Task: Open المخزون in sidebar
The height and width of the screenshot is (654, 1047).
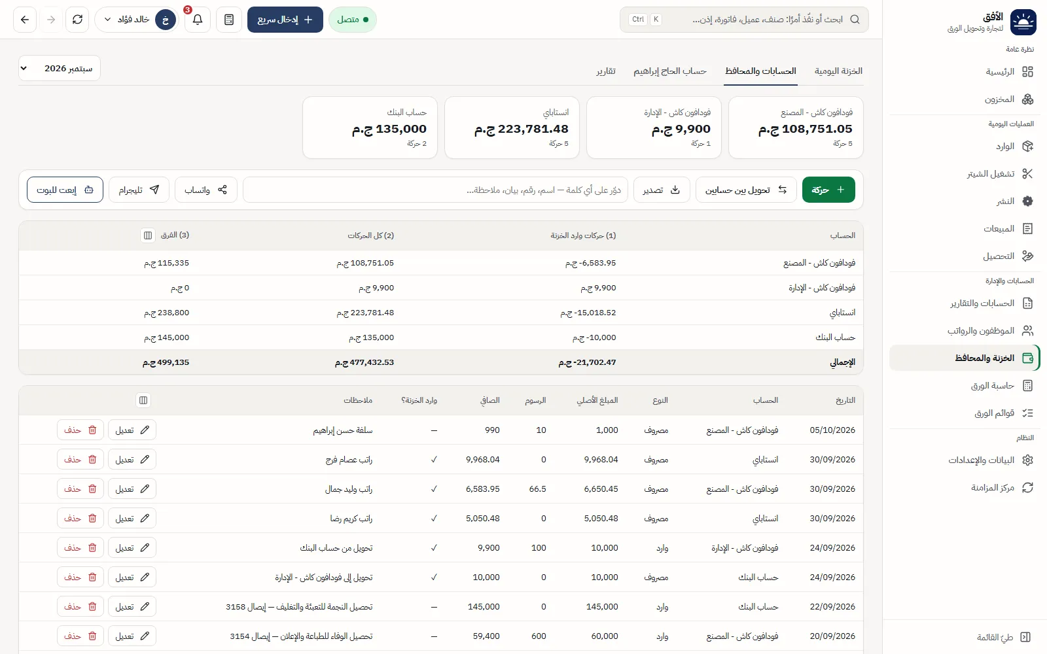Action: 965,99
